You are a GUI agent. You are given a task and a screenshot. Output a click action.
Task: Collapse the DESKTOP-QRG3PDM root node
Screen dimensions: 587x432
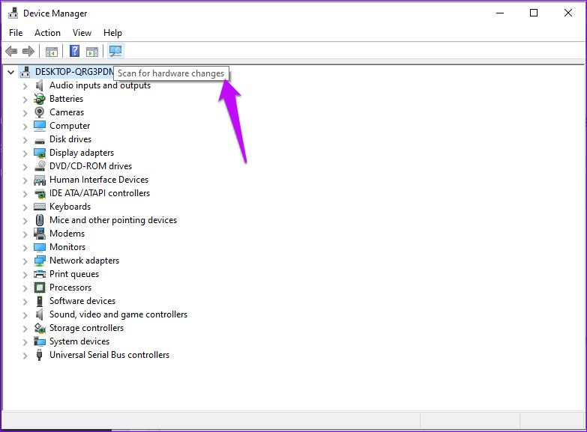pos(10,72)
